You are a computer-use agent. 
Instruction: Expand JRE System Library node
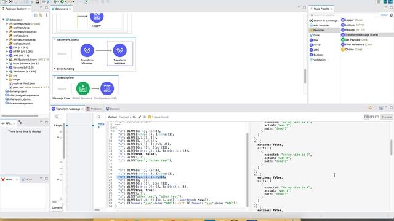point(7,60)
